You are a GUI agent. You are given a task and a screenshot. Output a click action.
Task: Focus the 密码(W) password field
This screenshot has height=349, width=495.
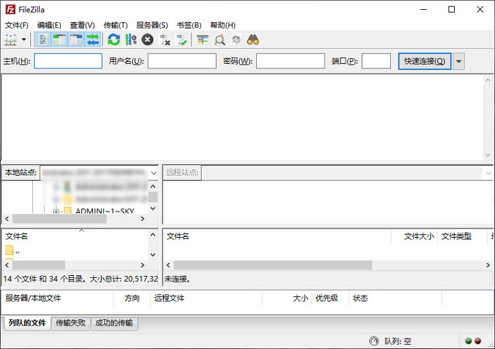290,61
